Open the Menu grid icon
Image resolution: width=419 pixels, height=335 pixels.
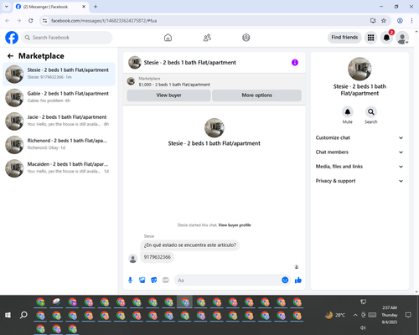pyautogui.click(x=370, y=38)
